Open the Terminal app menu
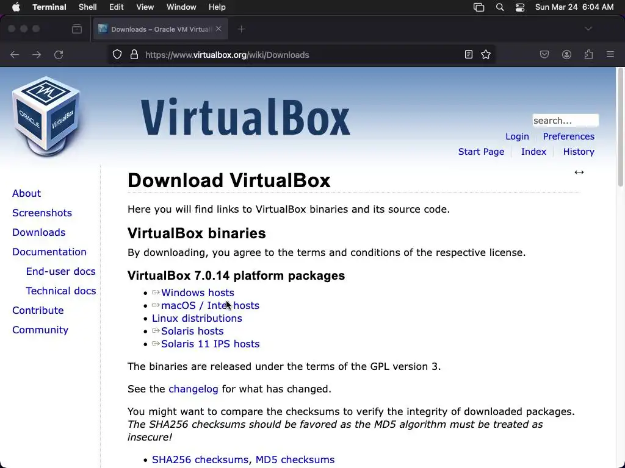The height and width of the screenshot is (468, 625). (49, 7)
